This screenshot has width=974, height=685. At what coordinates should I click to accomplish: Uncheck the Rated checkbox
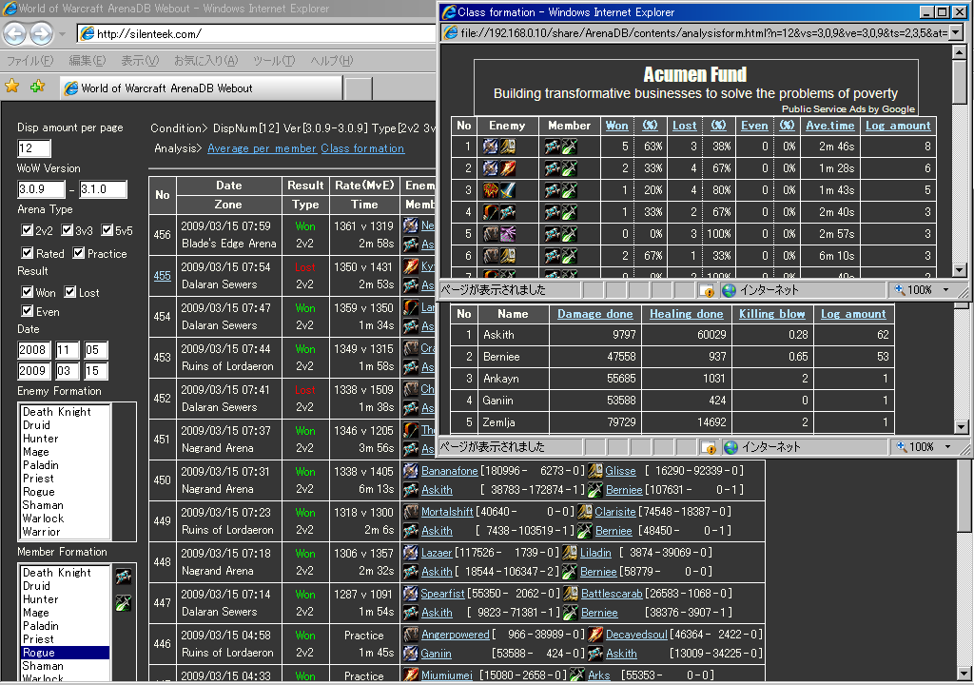pyautogui.click(x=28, y=252)
